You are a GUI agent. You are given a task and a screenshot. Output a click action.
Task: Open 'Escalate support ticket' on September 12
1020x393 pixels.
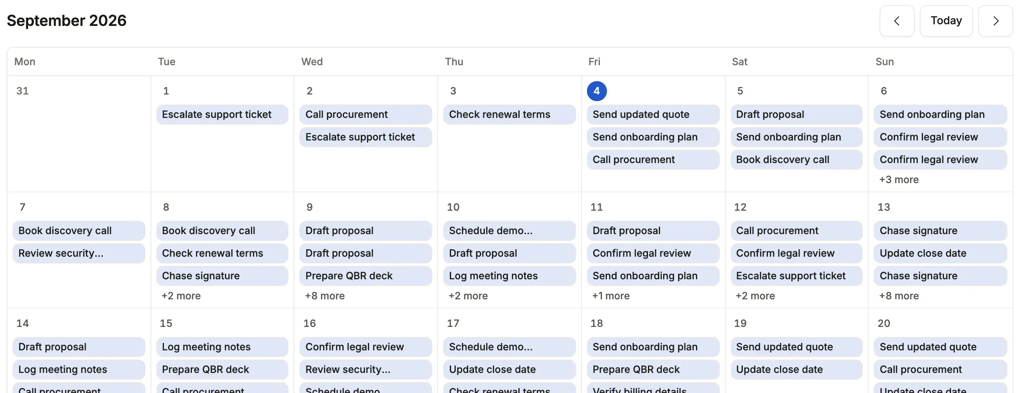tap(796, 276)
